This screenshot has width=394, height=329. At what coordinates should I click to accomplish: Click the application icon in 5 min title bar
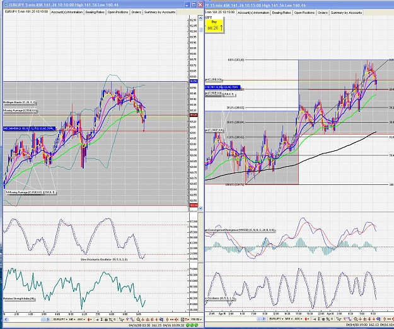(x=6, y=4)
